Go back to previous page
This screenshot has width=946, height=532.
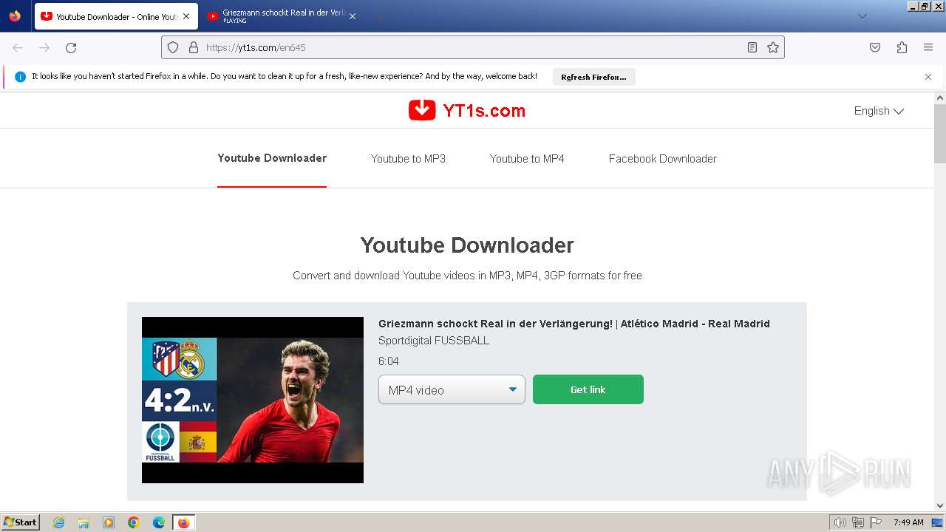pyautogui.click(x=18, y=47)
